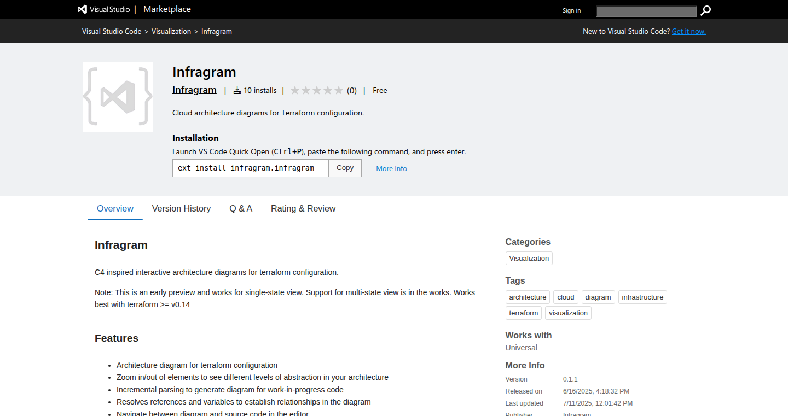The width and height of the screenshot is (788, 416).
Task: Select the cloud tag
Action: [566, 297]
